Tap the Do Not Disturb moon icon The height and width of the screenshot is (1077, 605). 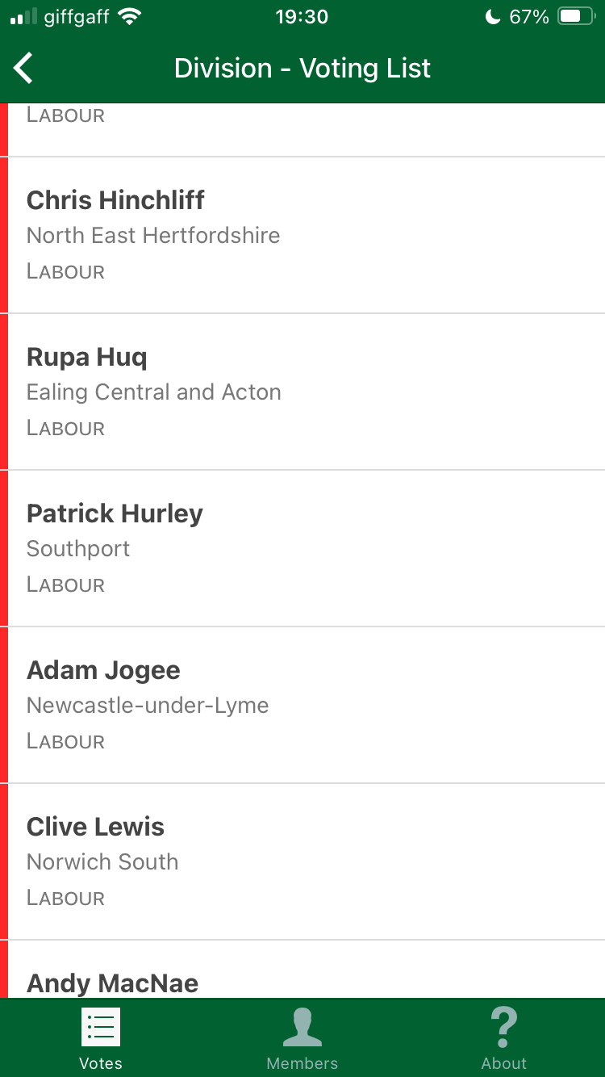[x=492, y=17]
